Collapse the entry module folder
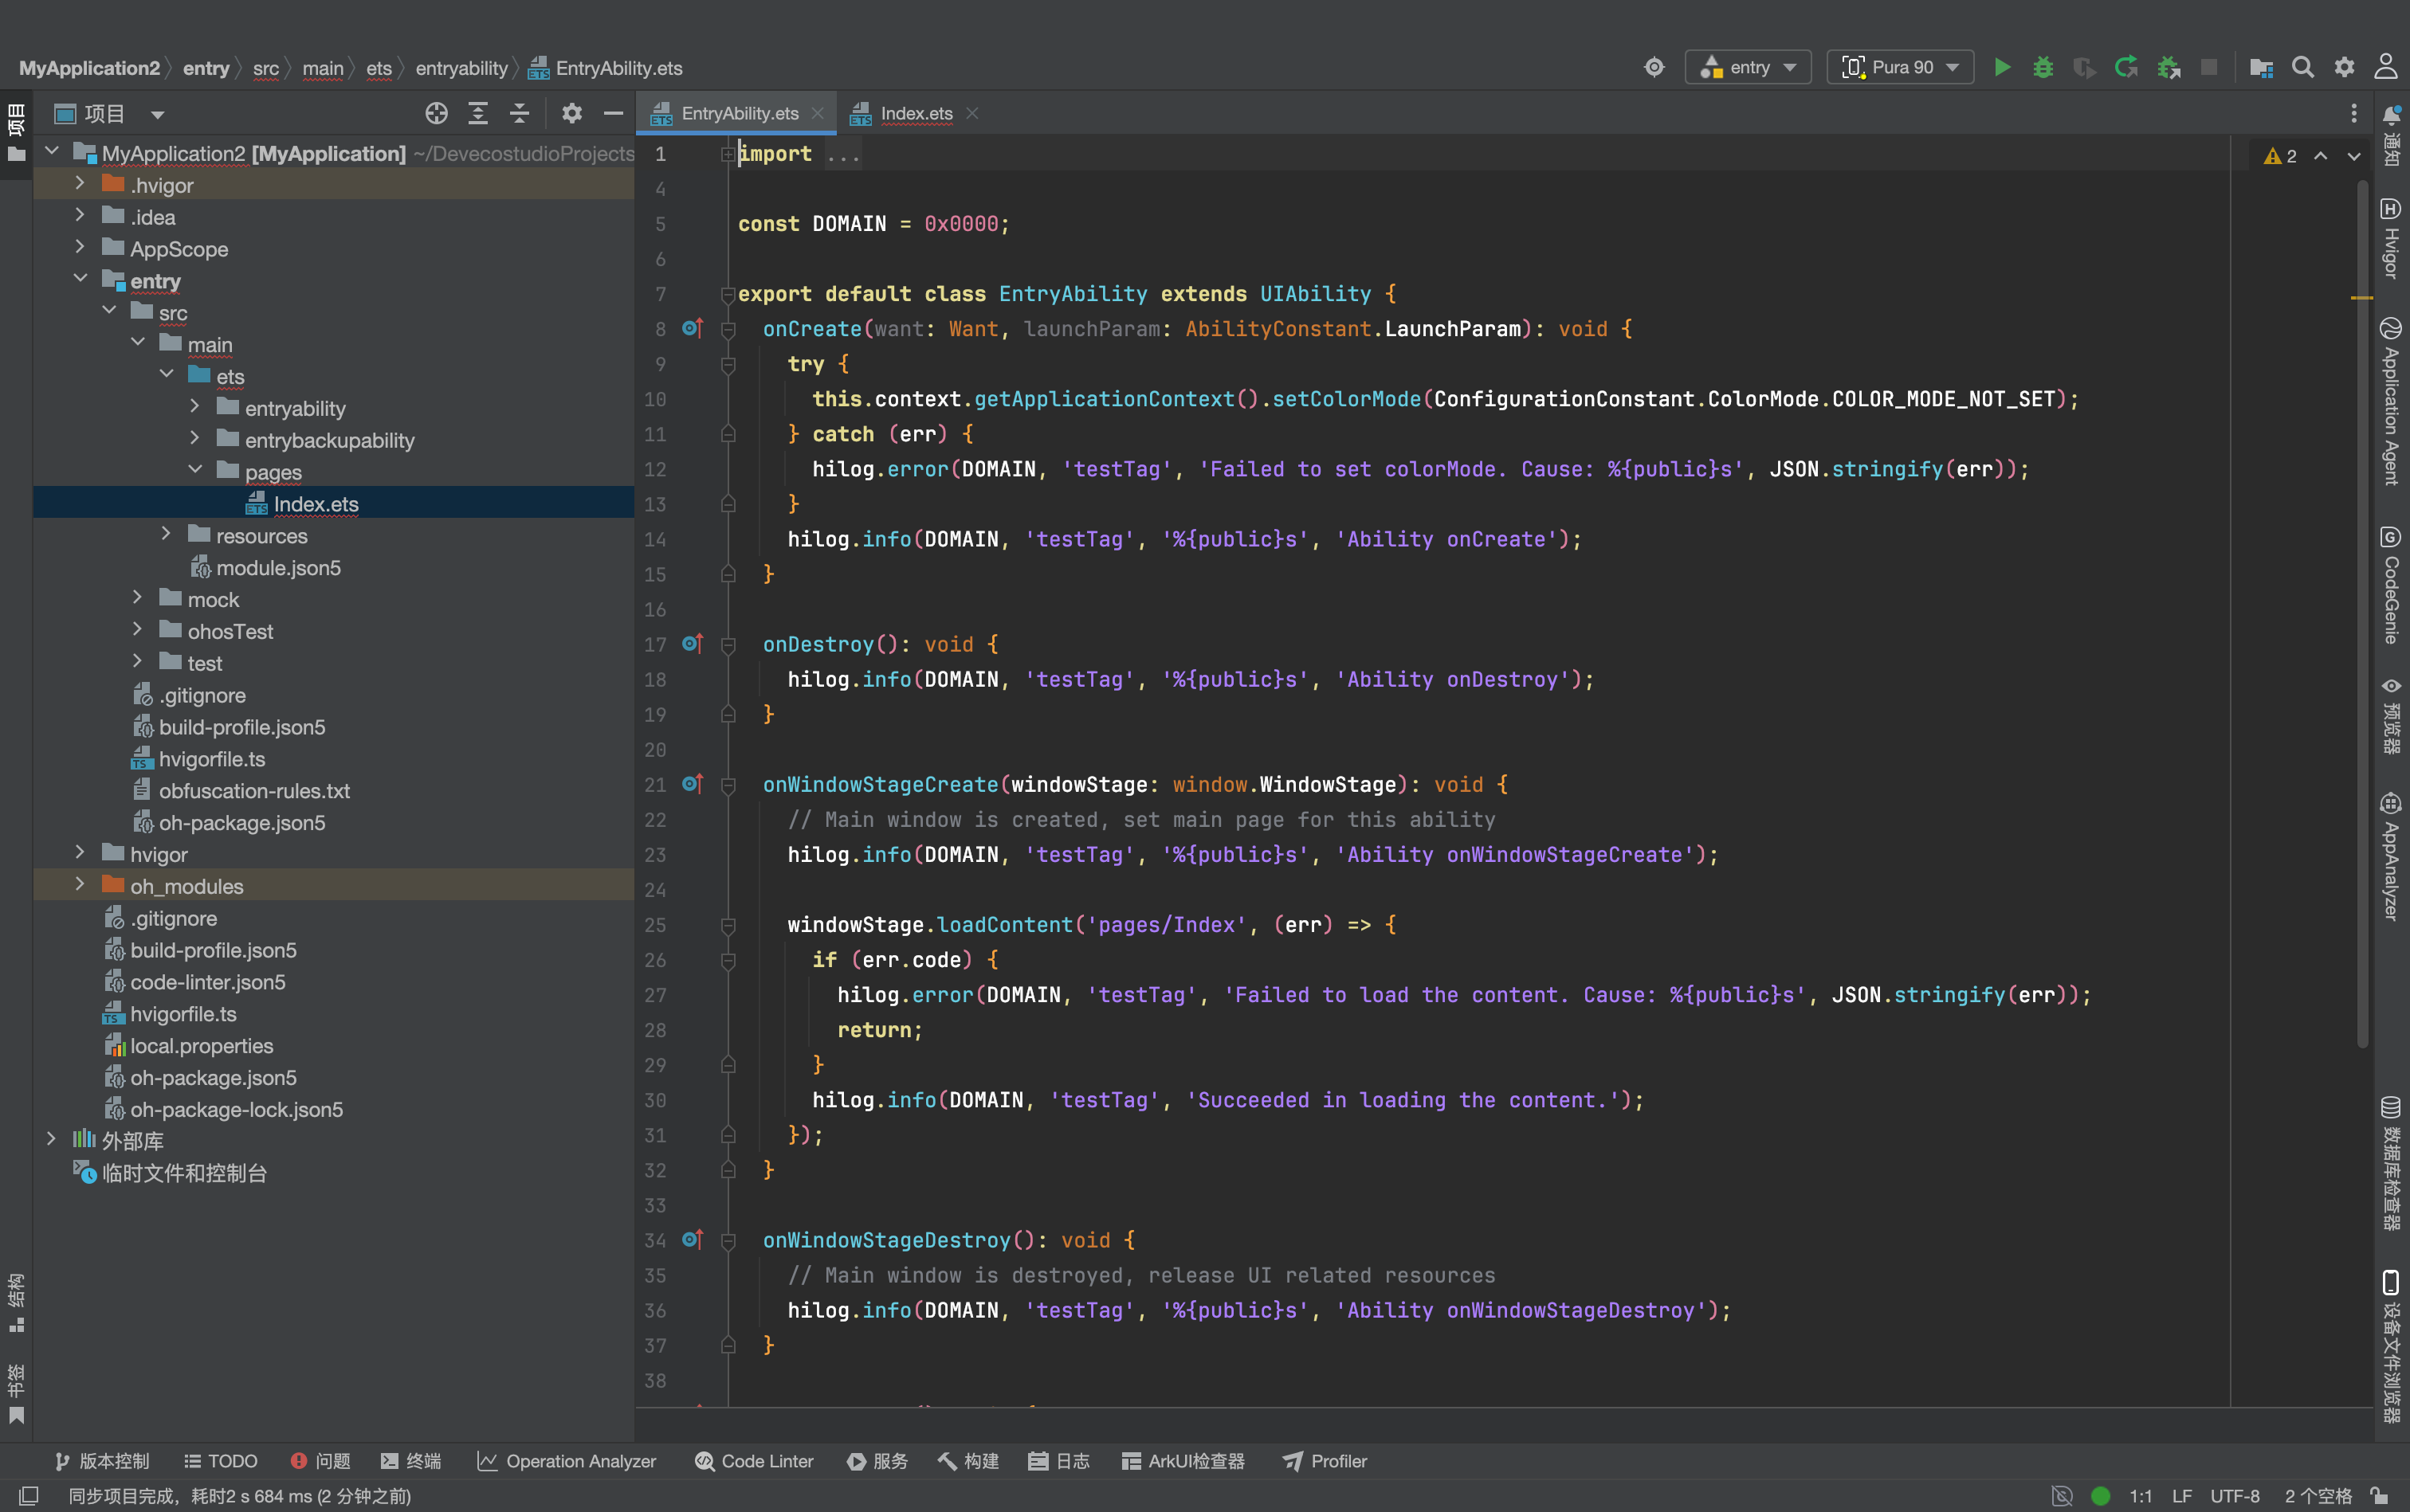 tap(80, 280)
